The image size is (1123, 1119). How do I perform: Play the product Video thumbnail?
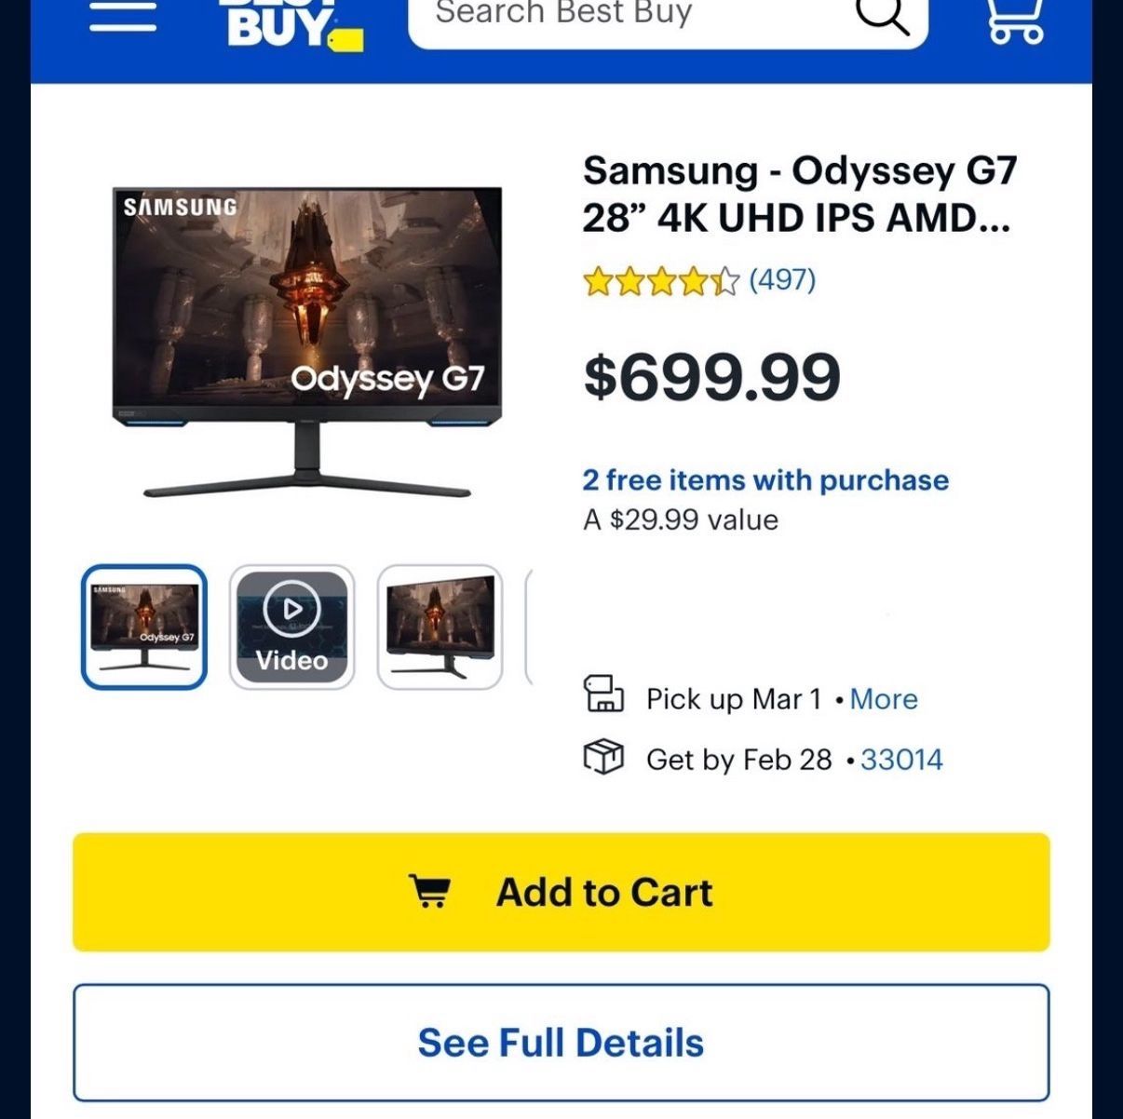click(x=292, y=627)
